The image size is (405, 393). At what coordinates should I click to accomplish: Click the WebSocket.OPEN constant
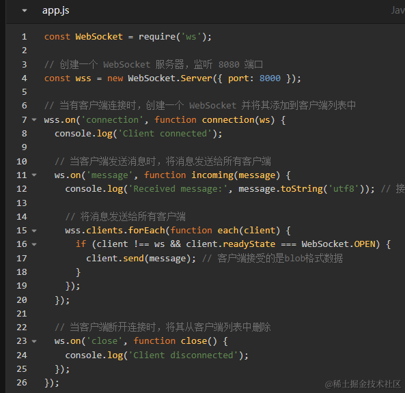[338, 244]
